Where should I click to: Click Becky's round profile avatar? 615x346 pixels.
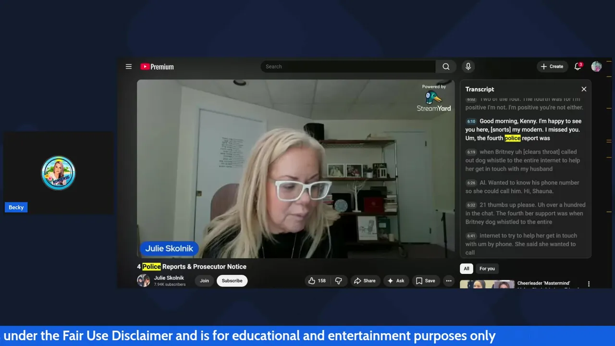coord(59,173)
